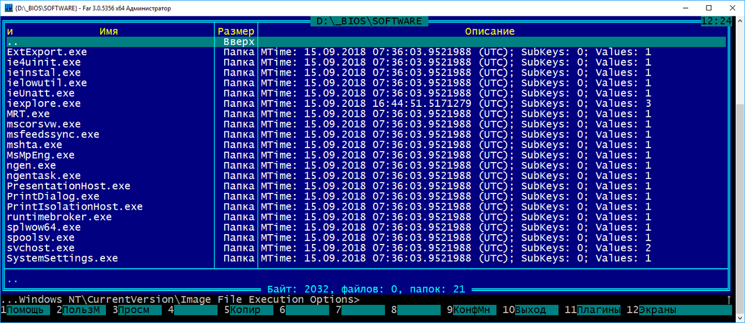Click the 3 Просм view button
This screenshot has height=323, width=745.
click(x=137, y=310)
